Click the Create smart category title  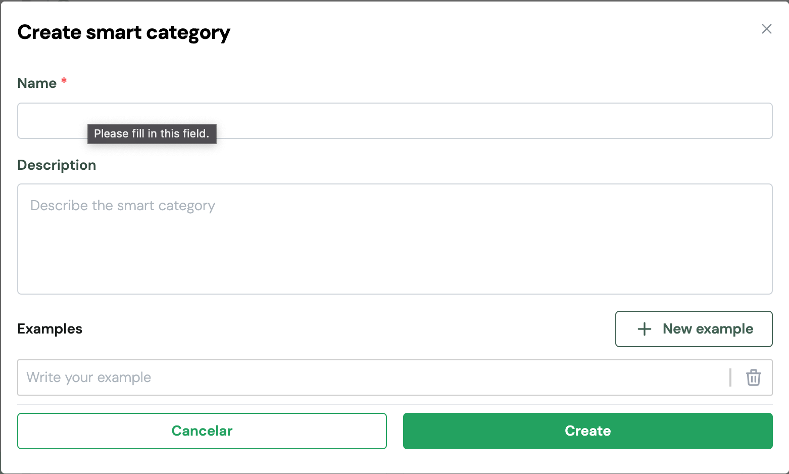(x=124, y=32)
